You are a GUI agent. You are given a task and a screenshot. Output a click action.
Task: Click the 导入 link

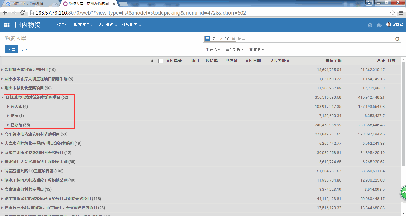25,49
